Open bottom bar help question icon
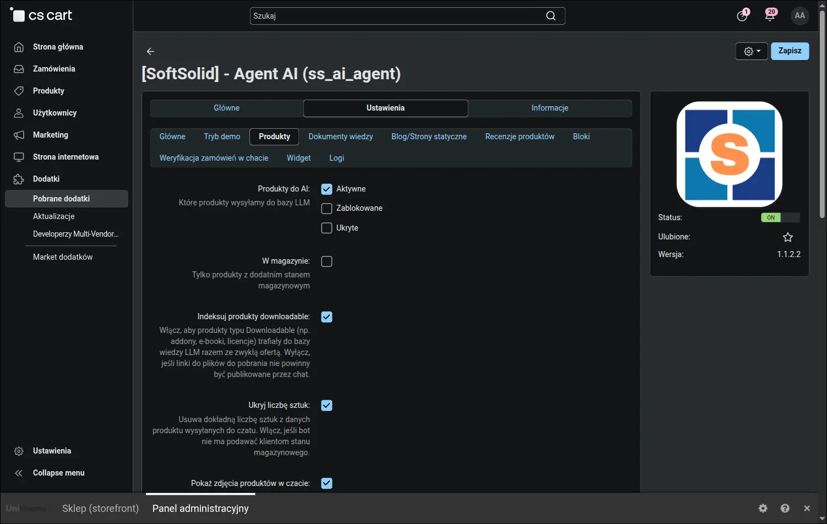Screen dimensions: 827x524 (x=785, y=508)
